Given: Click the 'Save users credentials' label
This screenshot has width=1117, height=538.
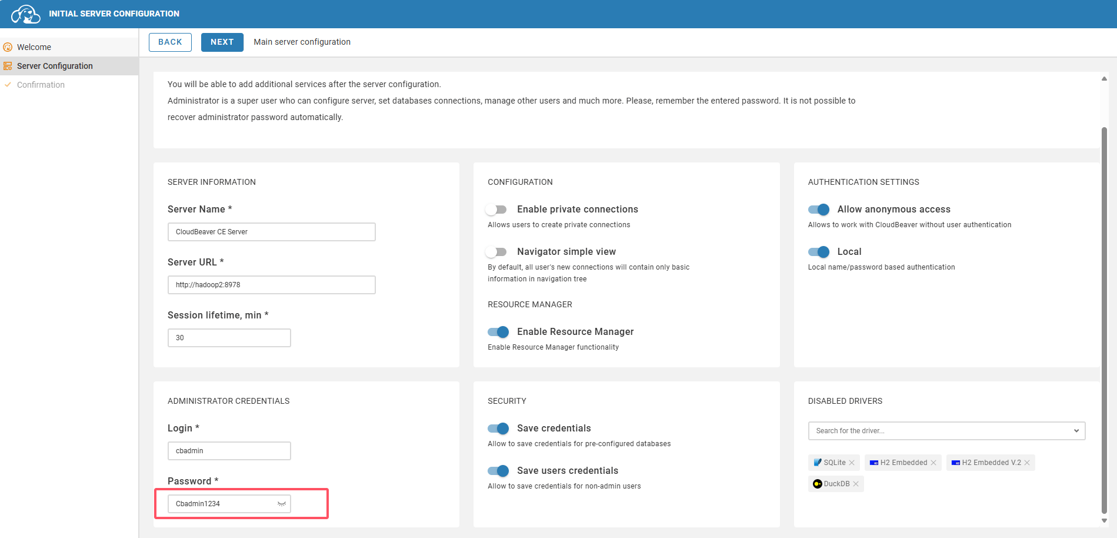Looking at the screenshot, I should pos(568,471).
